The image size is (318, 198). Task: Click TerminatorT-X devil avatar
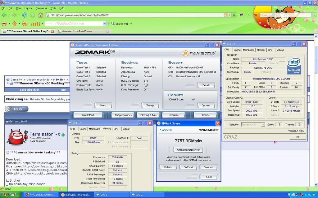click(17, 137)
